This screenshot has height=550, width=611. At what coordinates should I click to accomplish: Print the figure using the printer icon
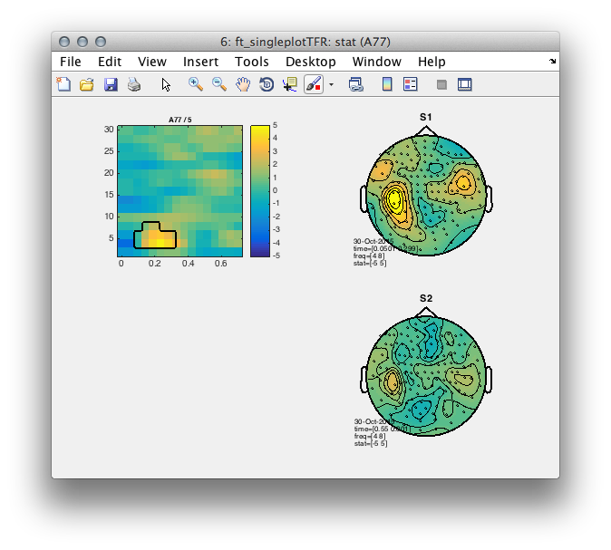pos(134,84)
